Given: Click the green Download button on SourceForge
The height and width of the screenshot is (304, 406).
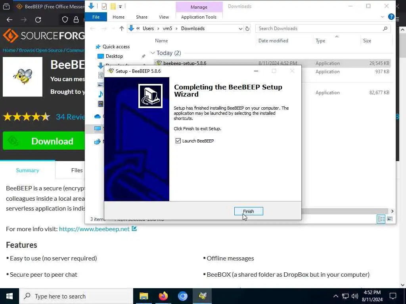Looking at the screenshot, I should coord(44,141).
